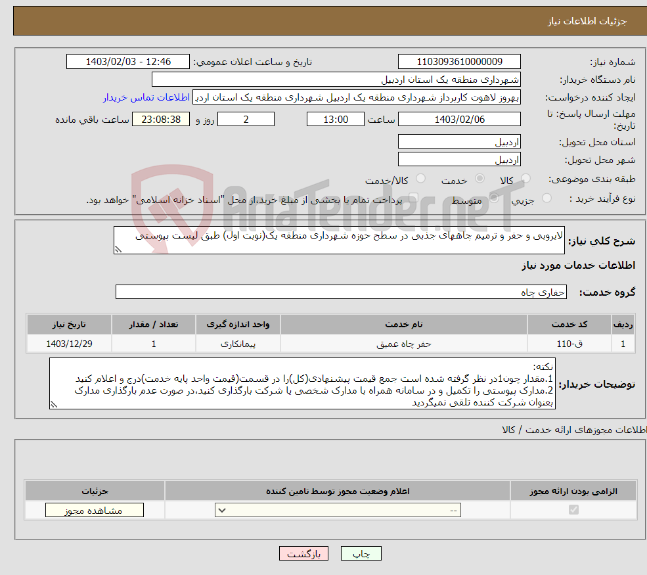
Task: Click the buyer organization name field
Action: coord(336,80)
